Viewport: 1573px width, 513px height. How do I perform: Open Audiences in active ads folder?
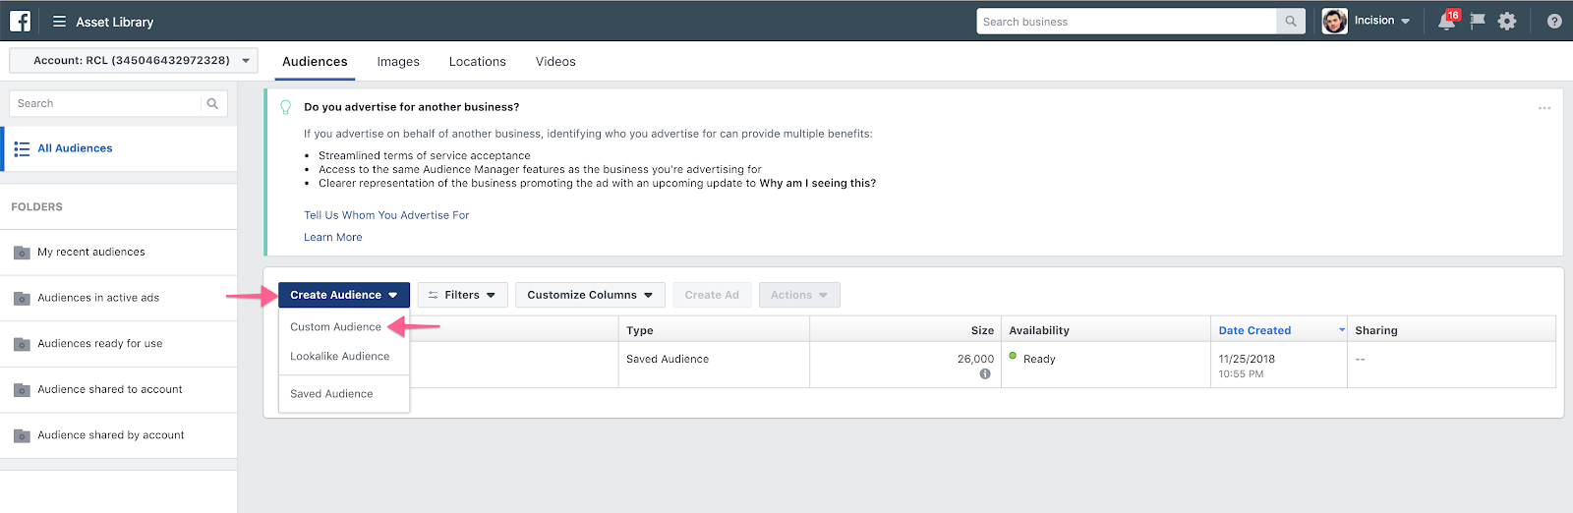click(118, 298)
